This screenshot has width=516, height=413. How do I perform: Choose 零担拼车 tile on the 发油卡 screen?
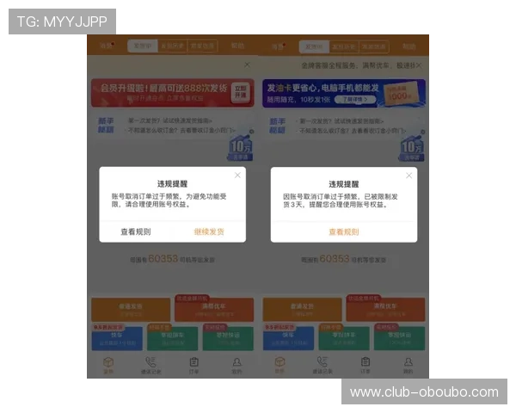(344, 338)
